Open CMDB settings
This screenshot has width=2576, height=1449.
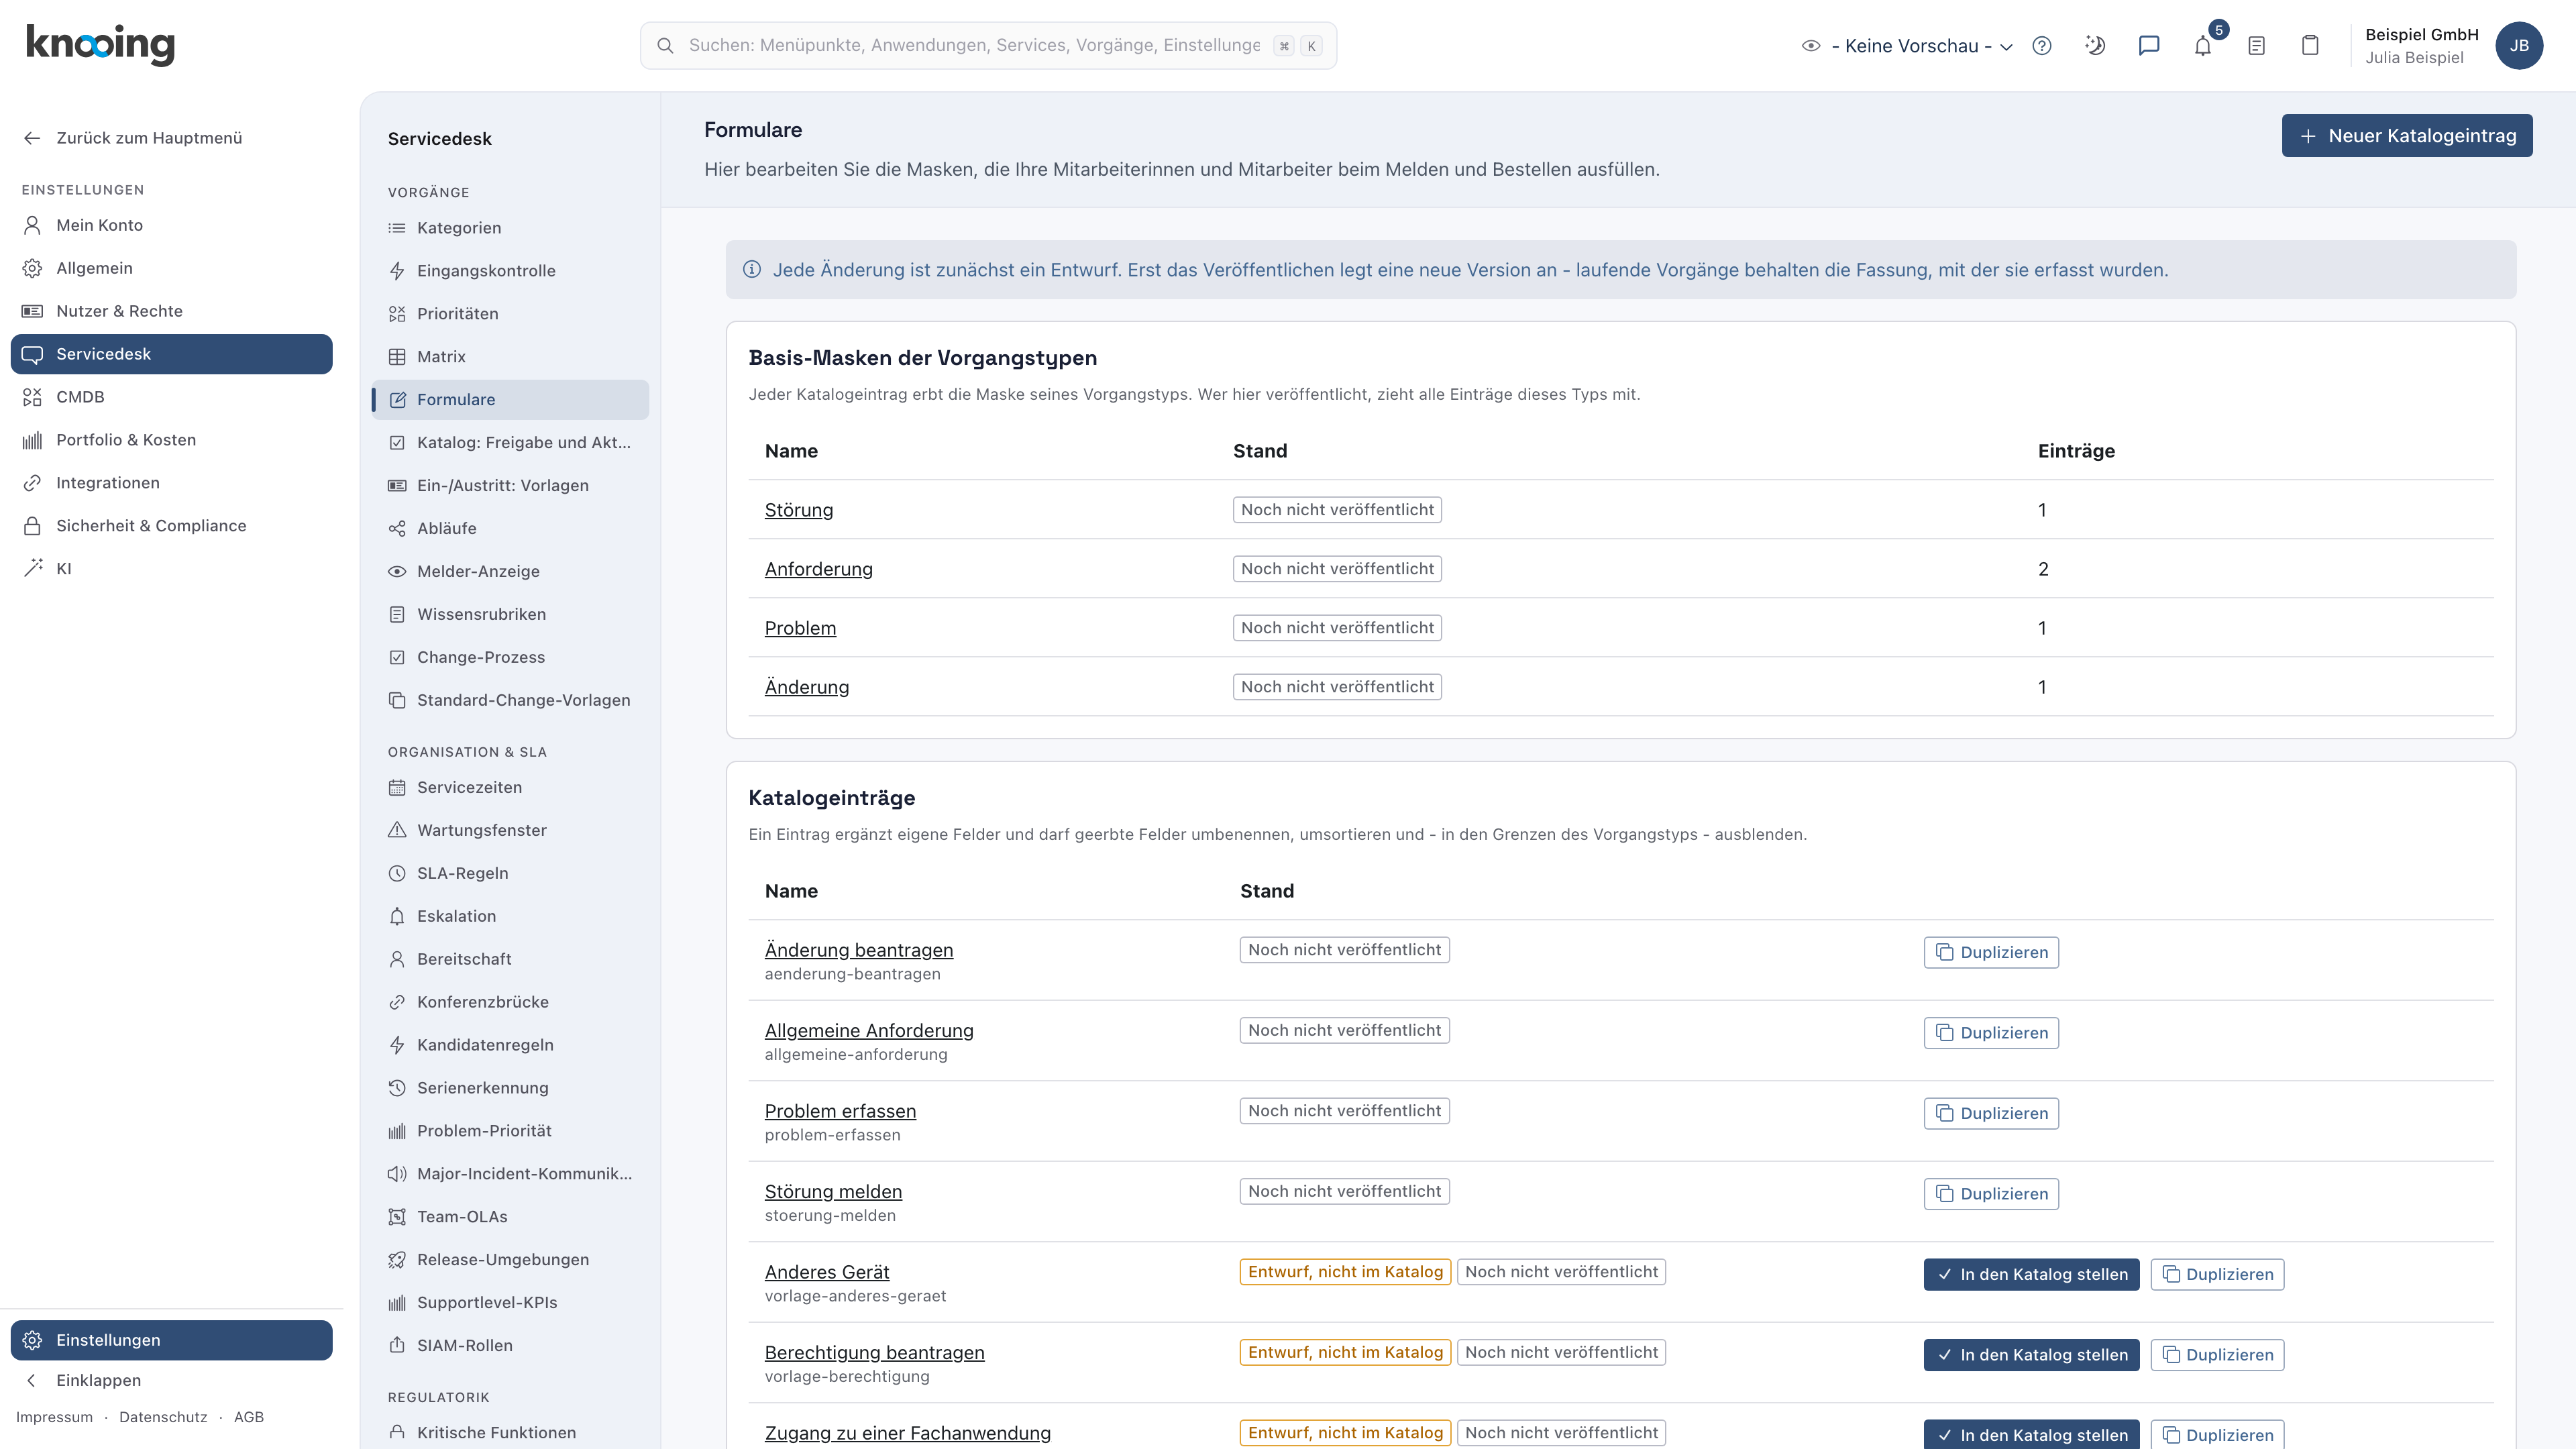pyautogui.click(x=171, y=397)
